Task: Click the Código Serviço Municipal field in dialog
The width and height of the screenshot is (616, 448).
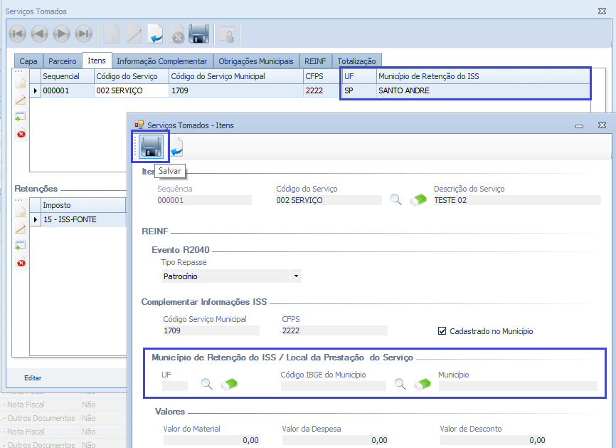Action: 211,330
